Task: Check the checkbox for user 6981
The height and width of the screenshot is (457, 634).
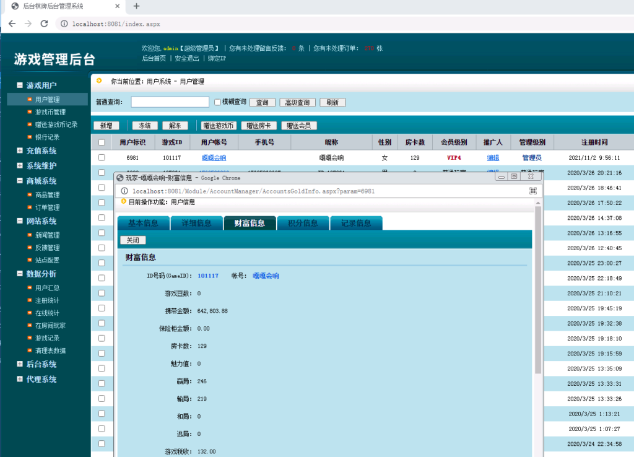Action: 103,158
